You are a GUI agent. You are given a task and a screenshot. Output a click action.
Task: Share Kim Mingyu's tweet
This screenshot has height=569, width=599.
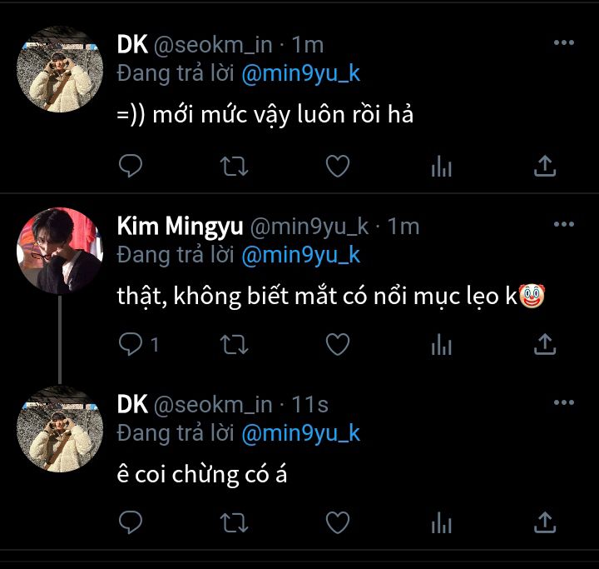(545, 343)
